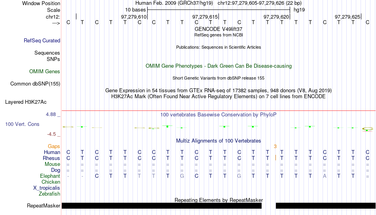376x215 pixels.
Task: Click the GENCODE V49lift37 track title
Action: point(218,29)
